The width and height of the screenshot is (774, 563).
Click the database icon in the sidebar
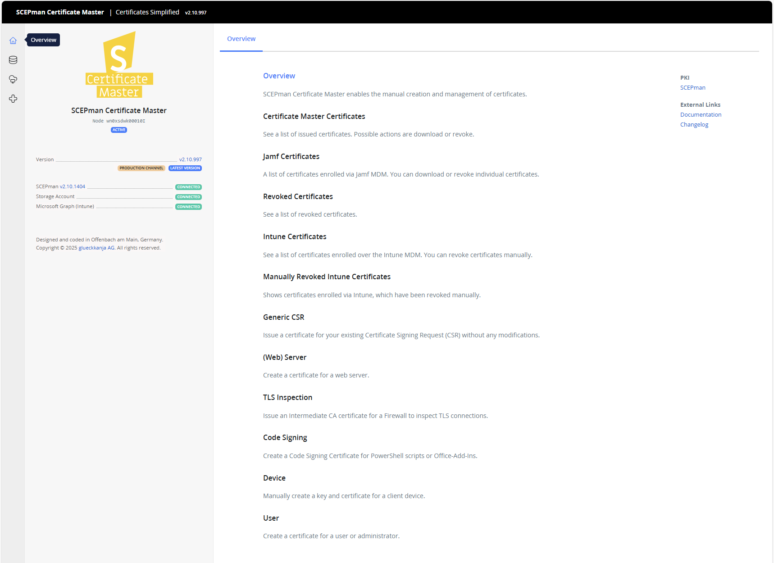13,60
